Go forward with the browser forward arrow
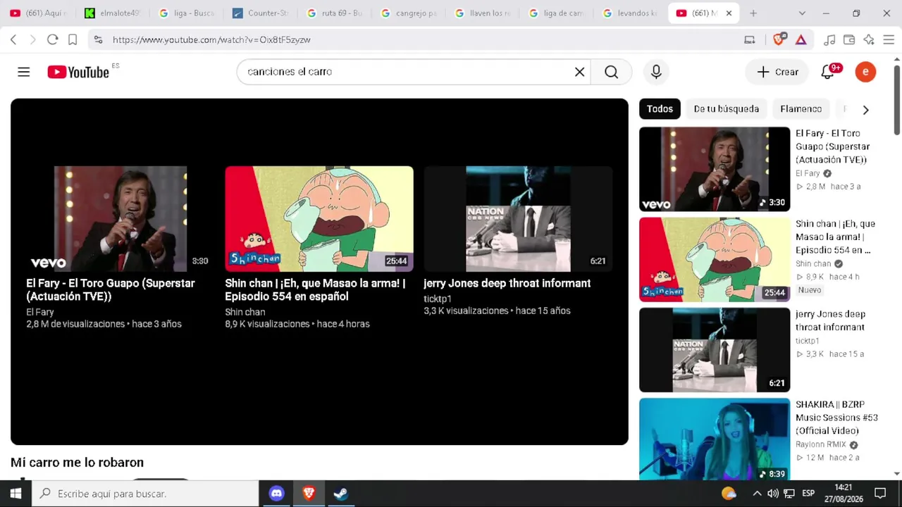The height and width of the screenshot is (507, 902). [x=32, y=39]
